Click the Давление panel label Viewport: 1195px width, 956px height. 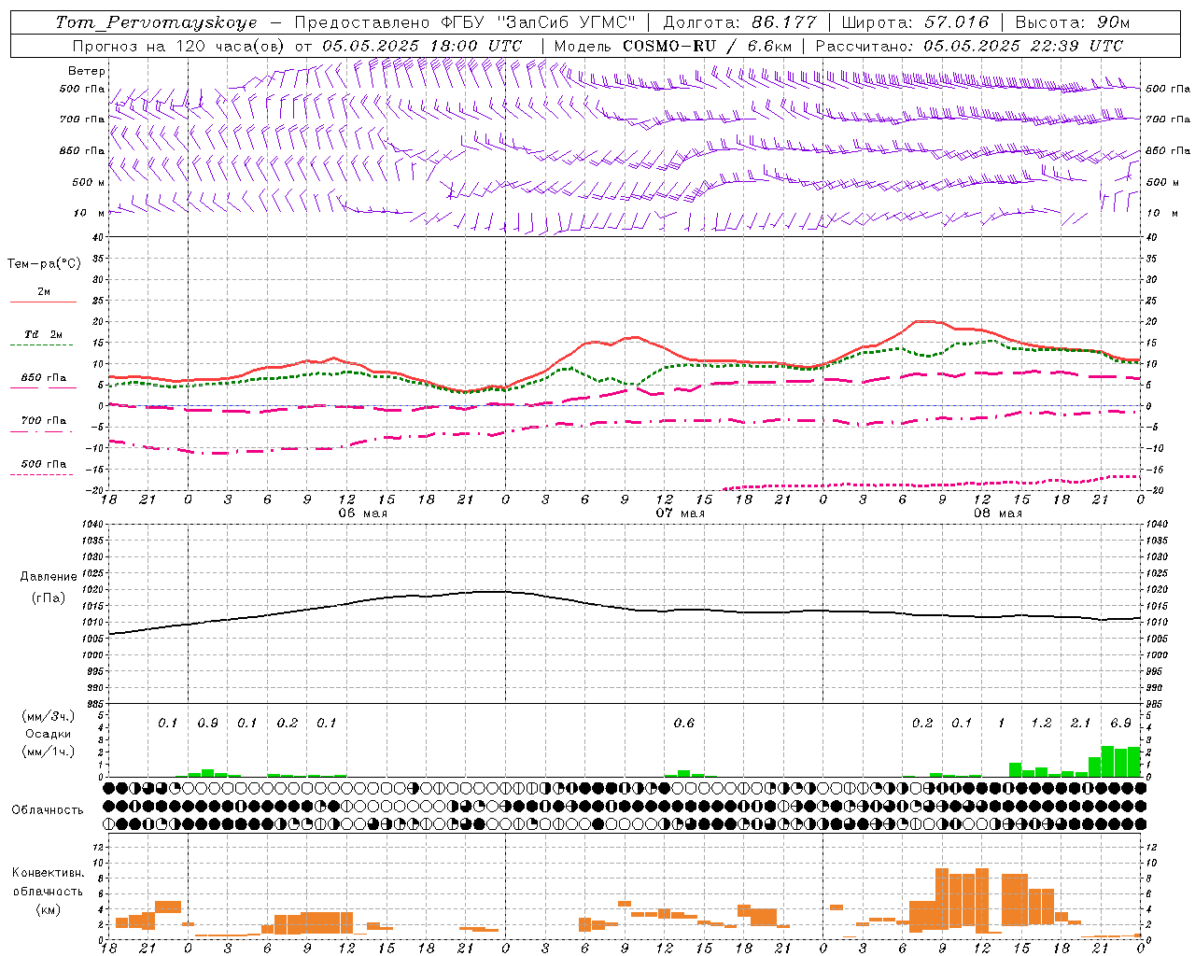click(x=49, y=577)
